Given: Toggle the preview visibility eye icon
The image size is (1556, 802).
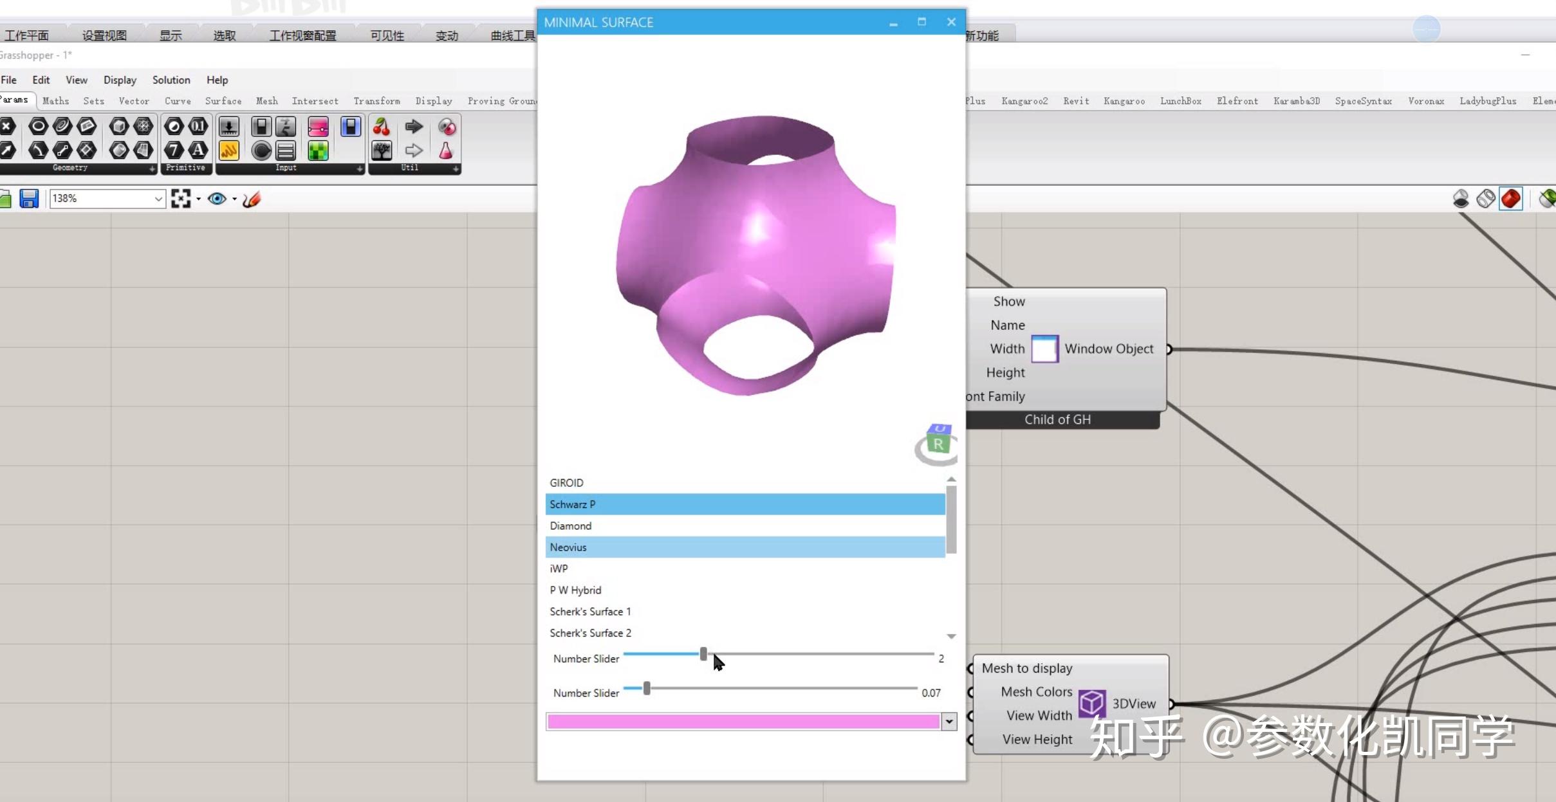Looking at the screenshot, I should [219, 199].
